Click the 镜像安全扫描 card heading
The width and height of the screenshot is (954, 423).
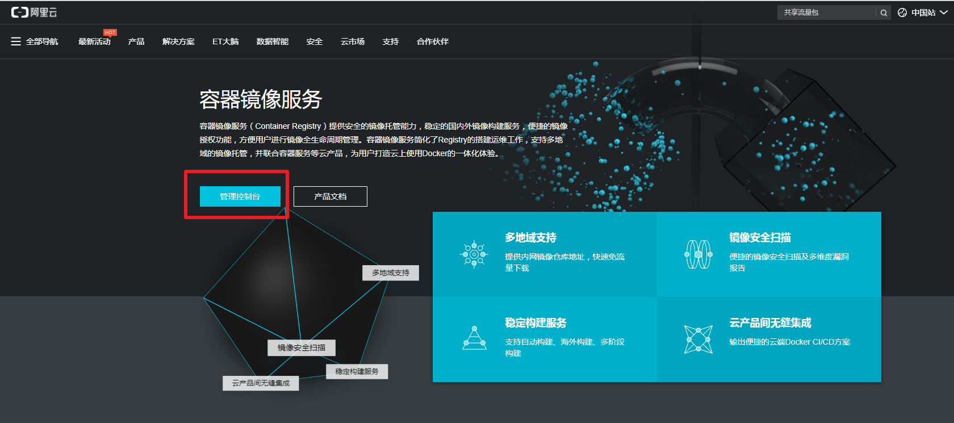(x=760, y=237)
